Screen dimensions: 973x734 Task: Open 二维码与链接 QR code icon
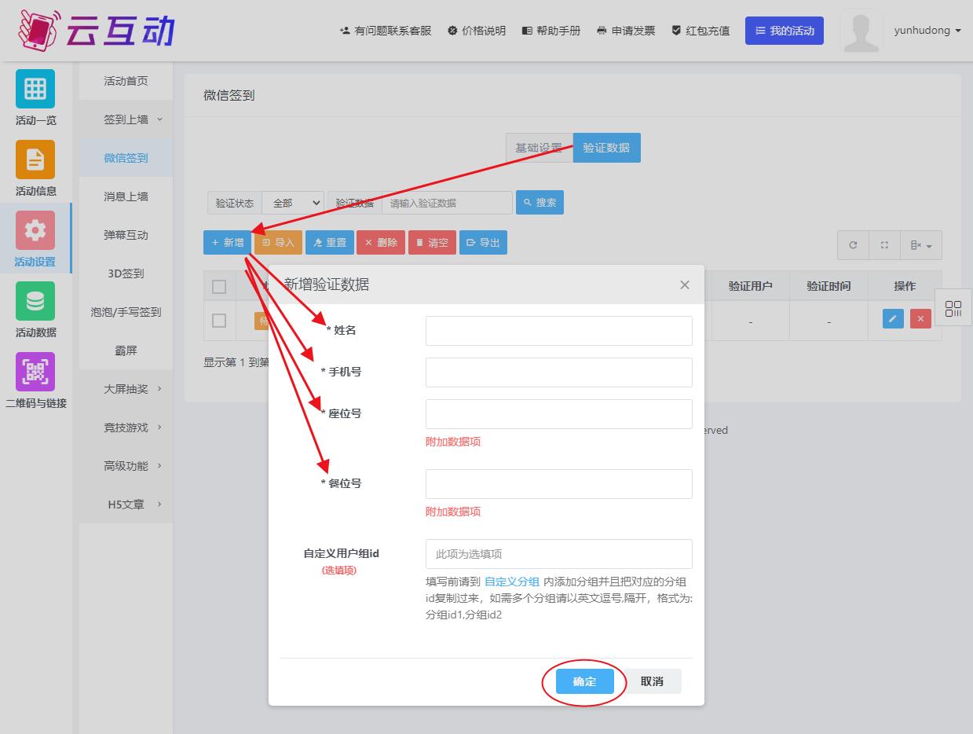coord(35,372)
